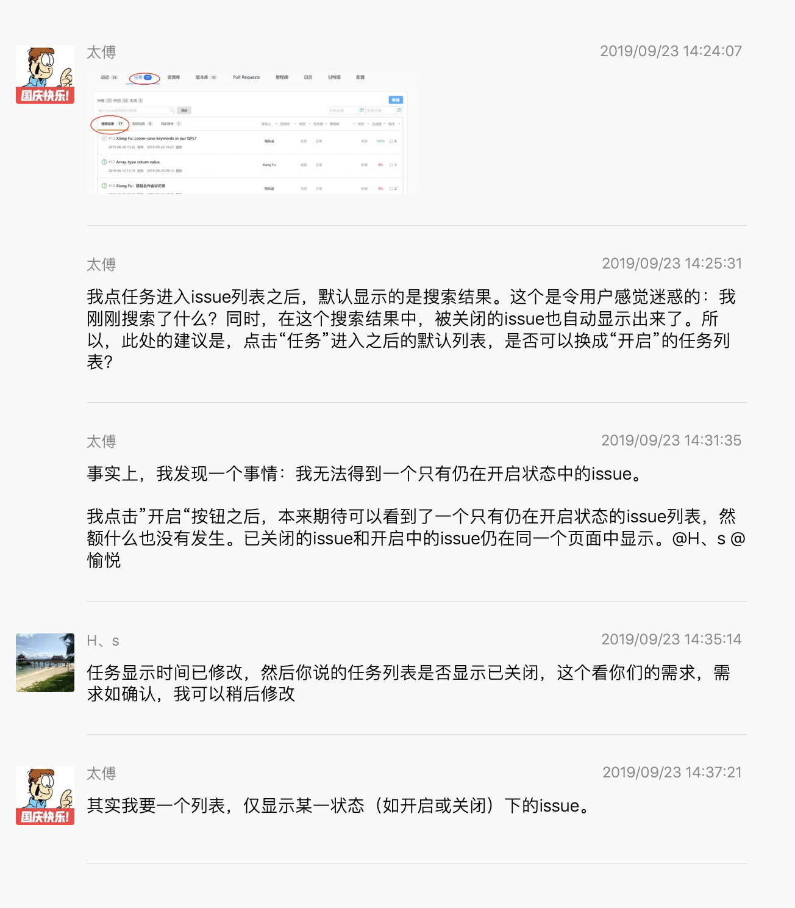
Task: Click username H、s above the reply
Action: [x=103, y=641]
